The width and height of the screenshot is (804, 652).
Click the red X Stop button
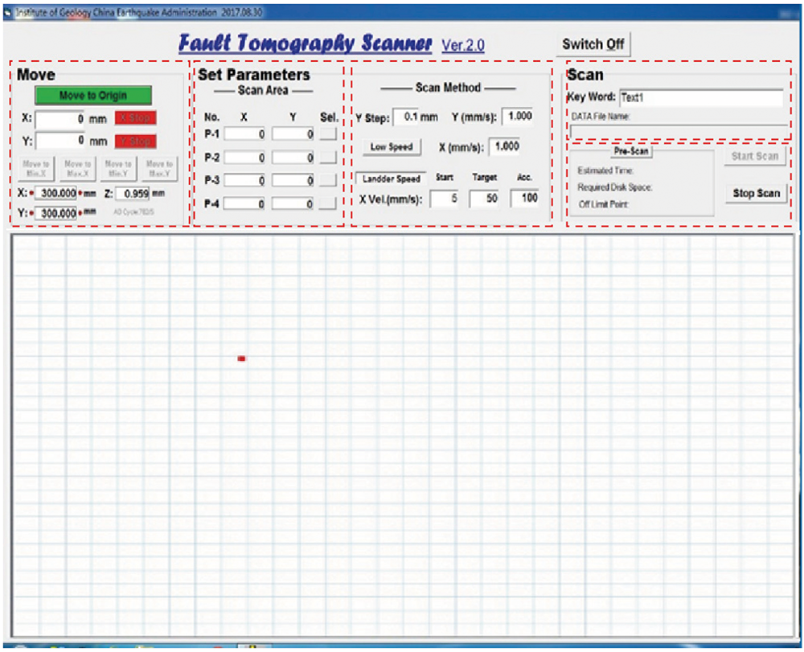click(x=135, y=118)
